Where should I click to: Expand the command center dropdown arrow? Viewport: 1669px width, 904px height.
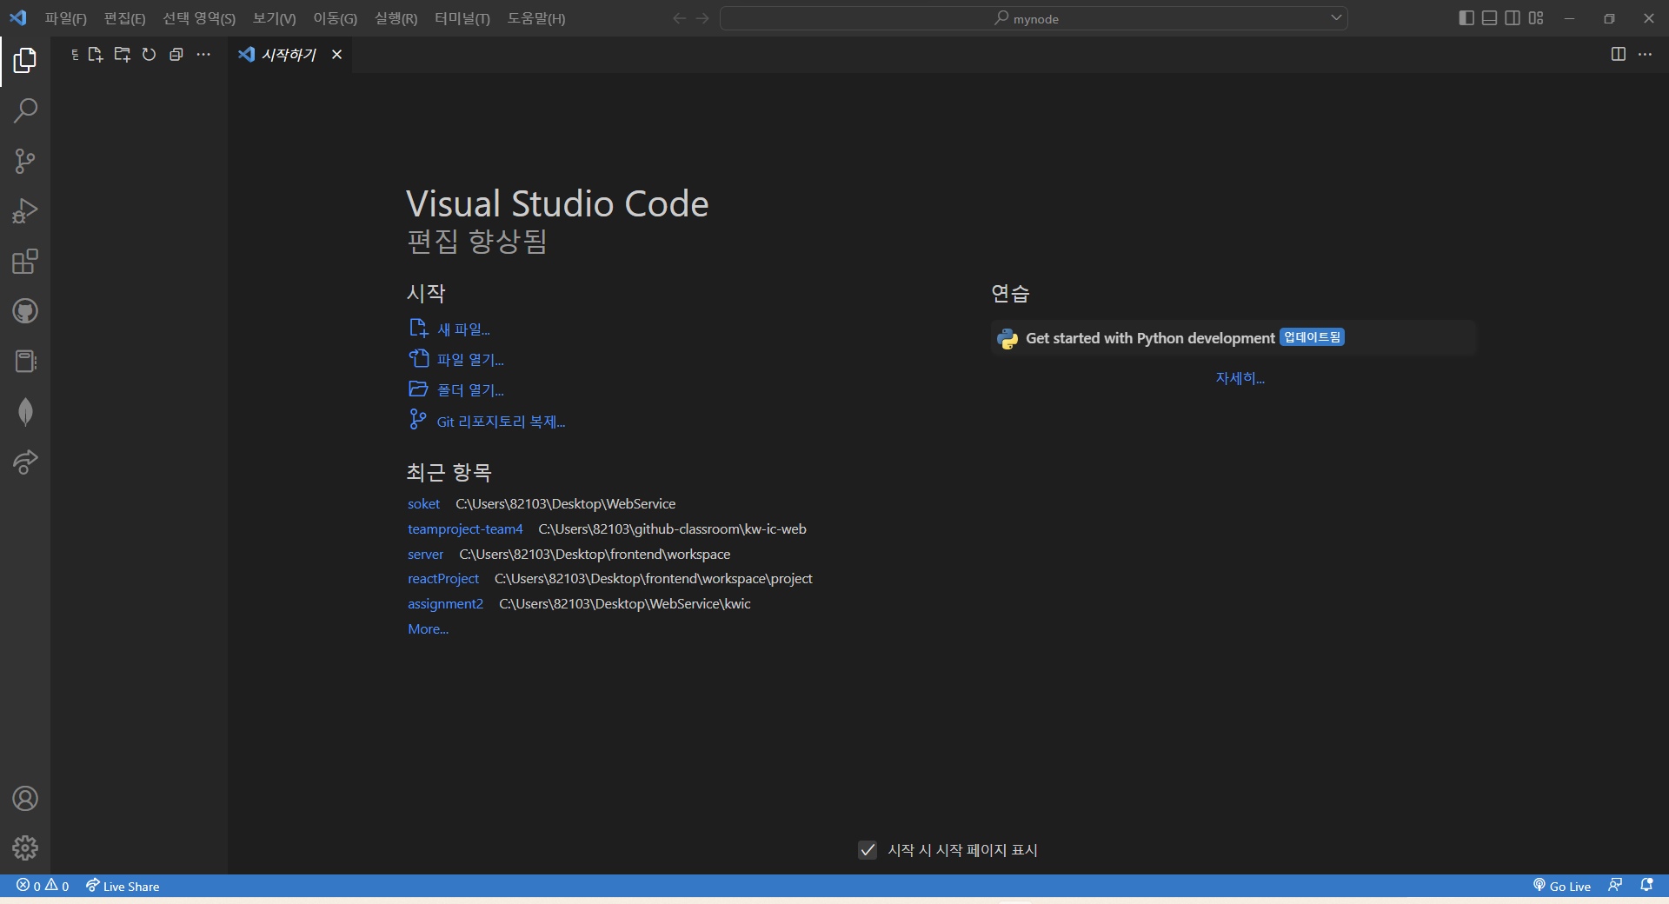pyautogui.click(x=1336, y=18)
